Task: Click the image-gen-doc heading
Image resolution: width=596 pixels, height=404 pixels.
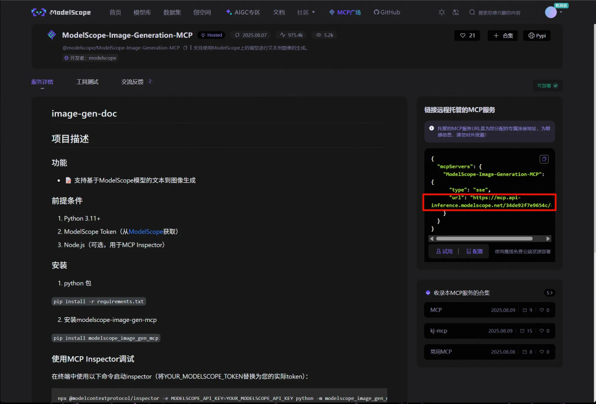Action: click(84, 114)
